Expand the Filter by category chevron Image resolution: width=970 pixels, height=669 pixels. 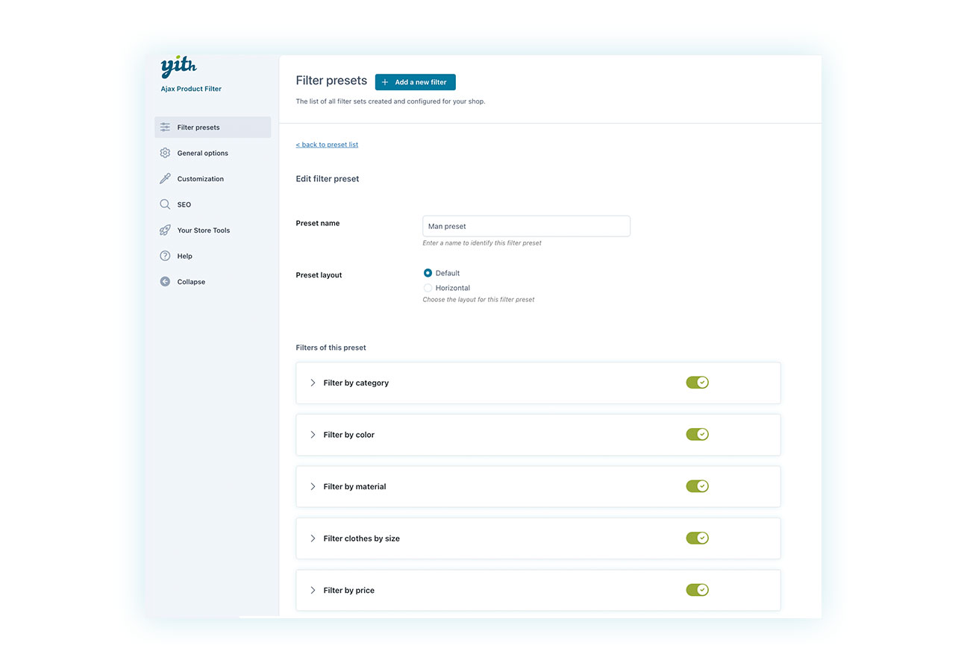pos(313,383)
